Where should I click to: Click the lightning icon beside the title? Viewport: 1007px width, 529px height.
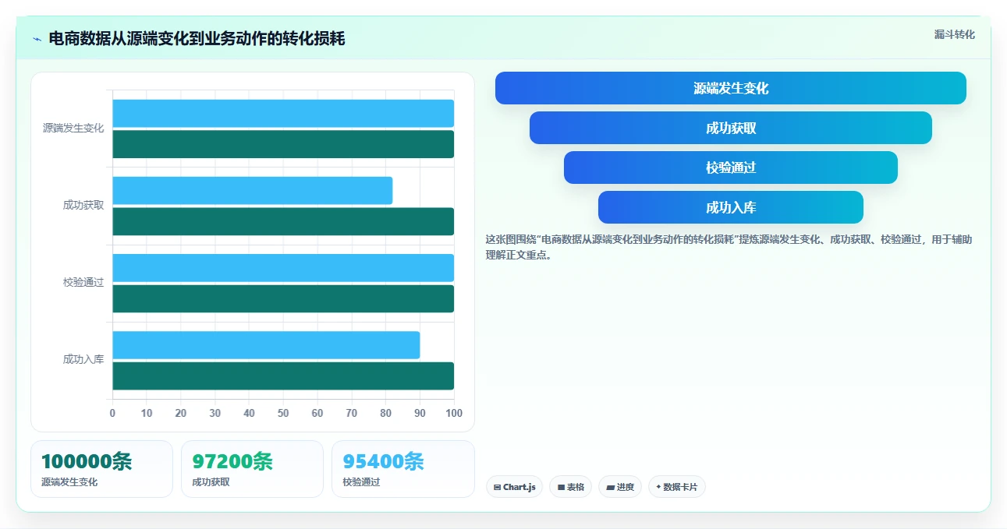[x=37, y=39]
